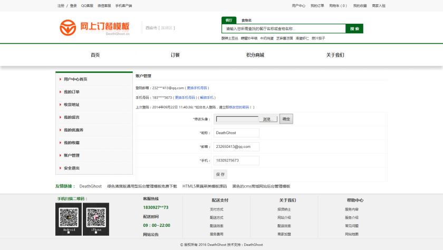
Task: Open the 绿色清爽版通用型后台管理模板免费下载 friend link
Action: (142, 186)
